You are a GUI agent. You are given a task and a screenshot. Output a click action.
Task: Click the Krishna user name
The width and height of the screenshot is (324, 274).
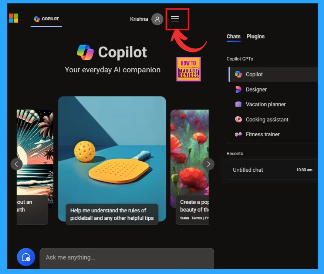(139, 19)
